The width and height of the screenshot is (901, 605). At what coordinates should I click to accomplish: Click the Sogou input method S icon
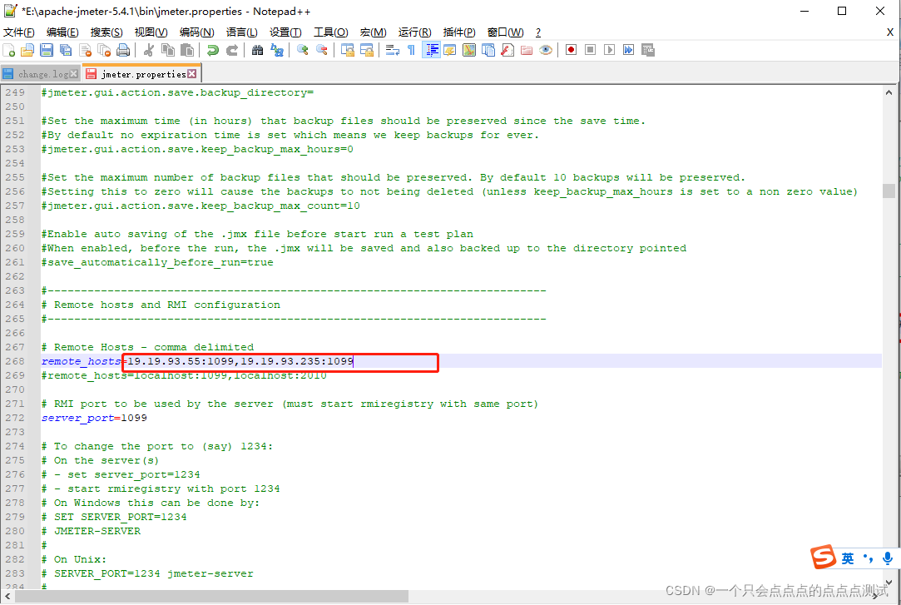pyautogui.click(x=823, y=557)
